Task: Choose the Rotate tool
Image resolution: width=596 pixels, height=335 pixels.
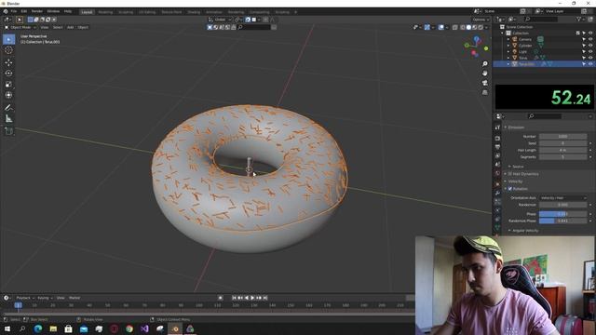Action: pos(8,74)
